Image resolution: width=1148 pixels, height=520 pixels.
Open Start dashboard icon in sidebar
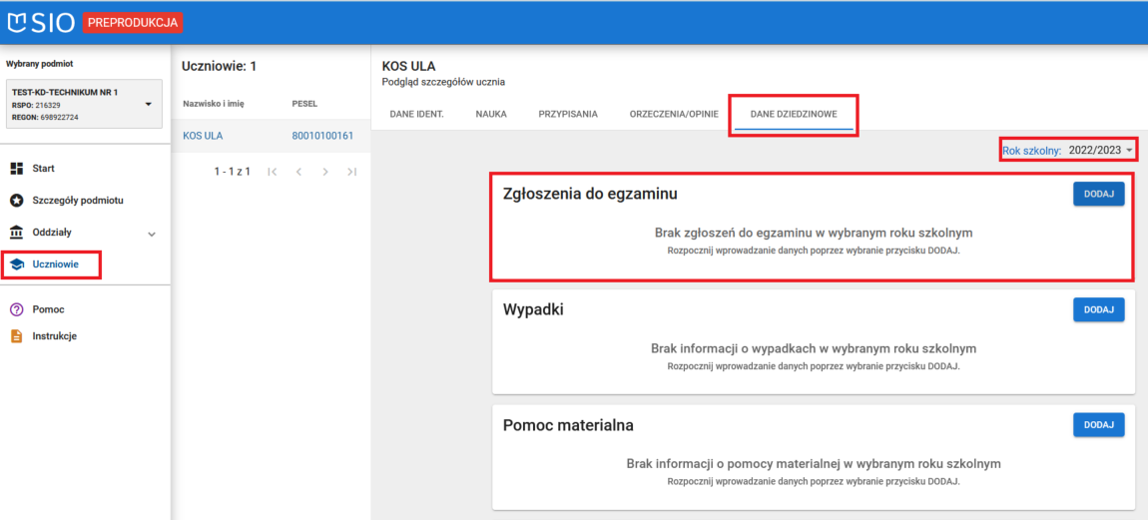pos(16,168)
